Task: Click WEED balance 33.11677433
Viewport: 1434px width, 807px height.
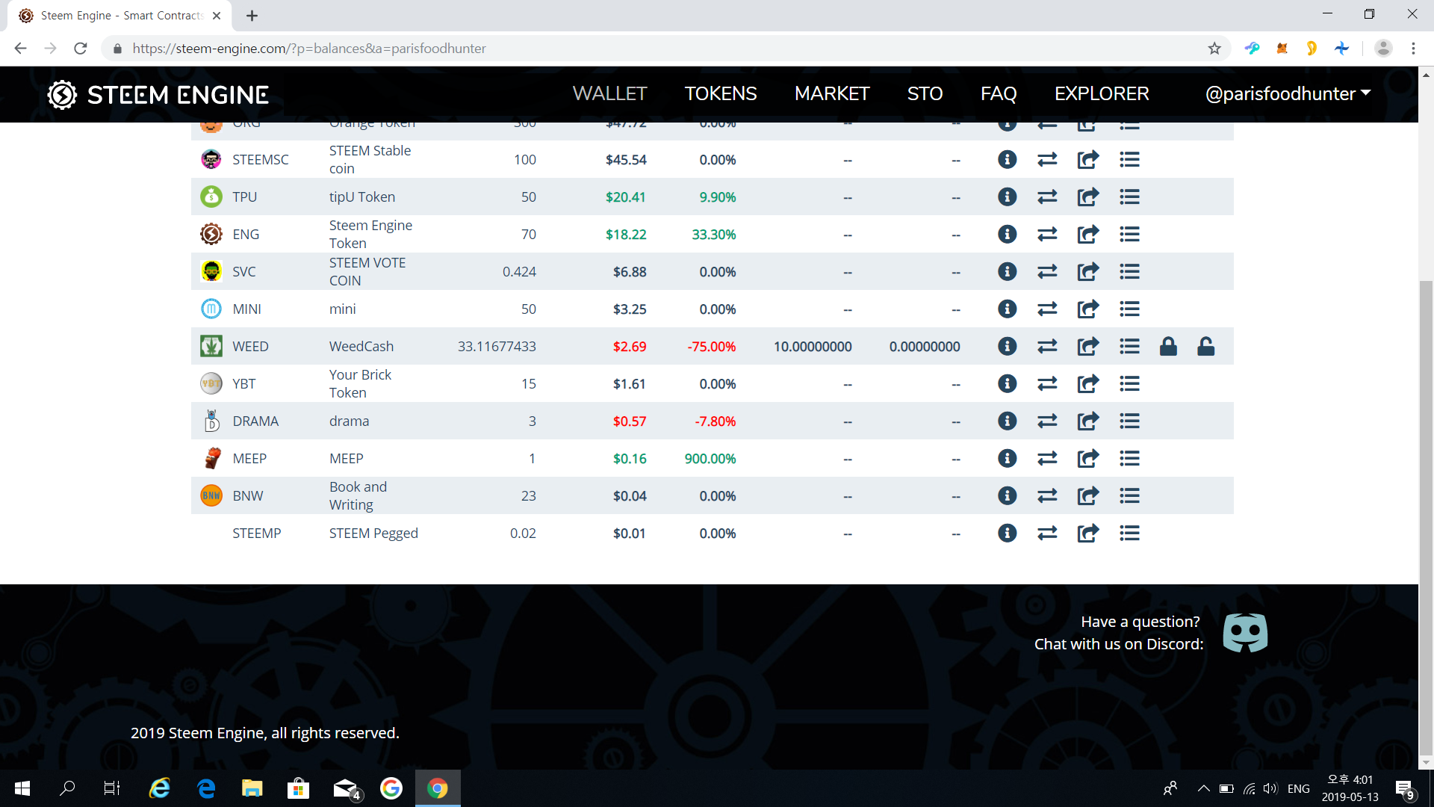Action: [x=497, y=347]
